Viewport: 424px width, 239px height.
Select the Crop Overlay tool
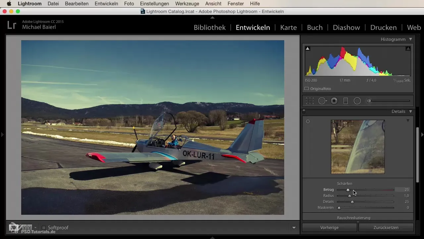(x=310, y=101)
